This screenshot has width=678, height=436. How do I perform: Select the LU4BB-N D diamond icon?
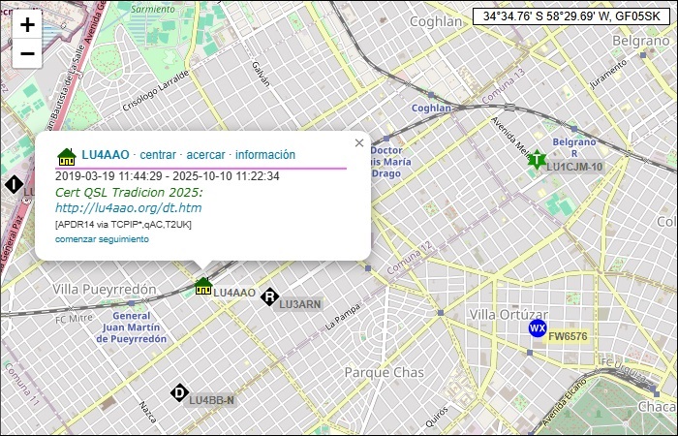[x=179, y=392]
